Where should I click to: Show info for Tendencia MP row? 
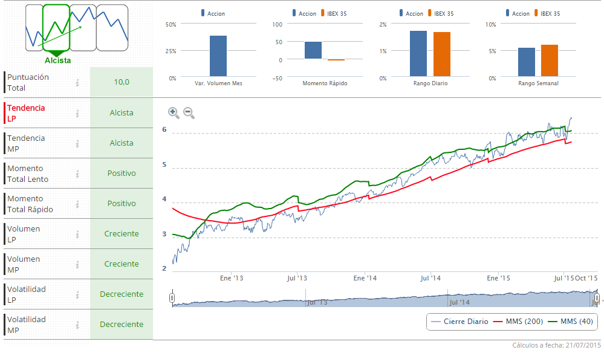77,143
